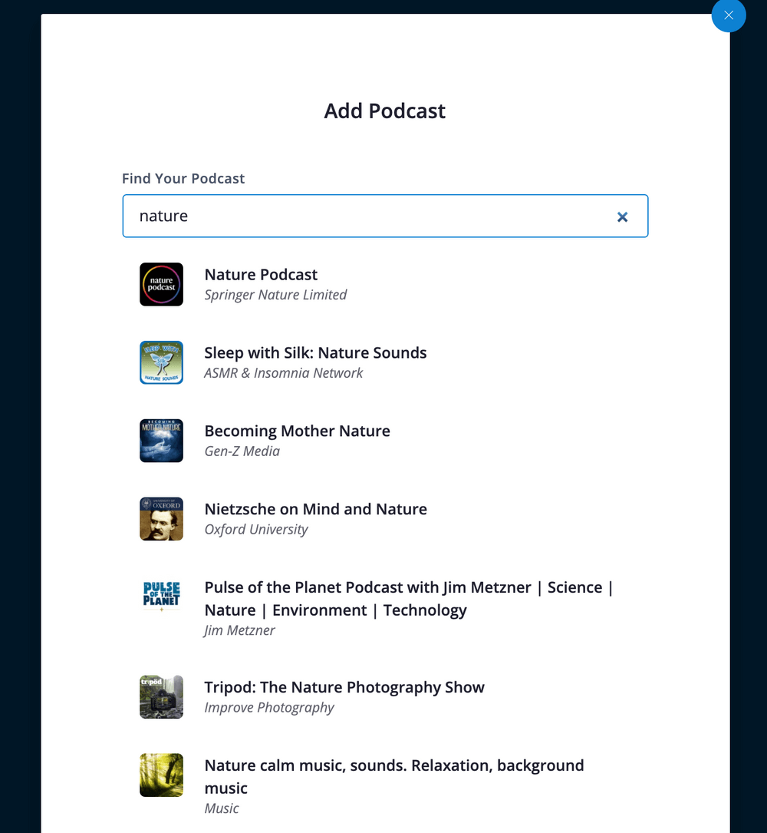Image resolution: width=767 pixels, height=833 pixels.
Task: Click Improve Photography author label
Action: click(269, 708)
